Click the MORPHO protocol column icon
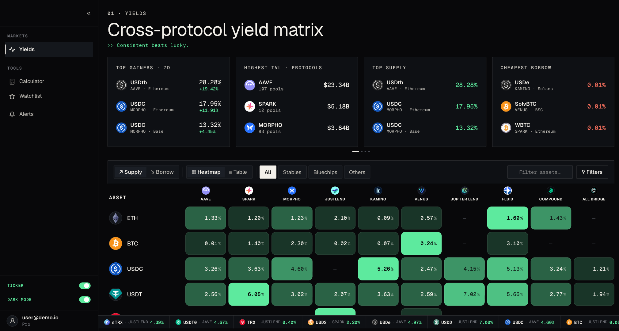Image resolution: width=619 pixels, height=331 pixels. (x=292, y=191)
